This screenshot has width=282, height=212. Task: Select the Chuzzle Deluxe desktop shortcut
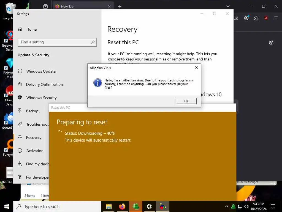tap(9, 96)
